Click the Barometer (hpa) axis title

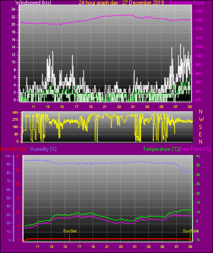(x=187, y=3)
